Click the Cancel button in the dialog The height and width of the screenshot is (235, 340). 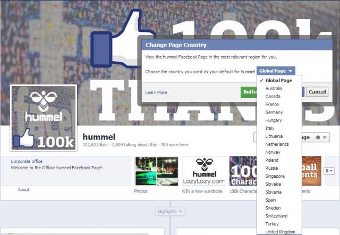click(x=317, y=92)
